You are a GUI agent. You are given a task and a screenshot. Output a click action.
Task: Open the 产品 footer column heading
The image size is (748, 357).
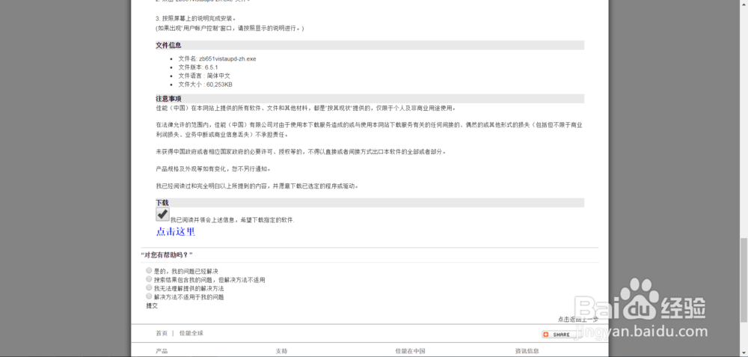[162, 351]
